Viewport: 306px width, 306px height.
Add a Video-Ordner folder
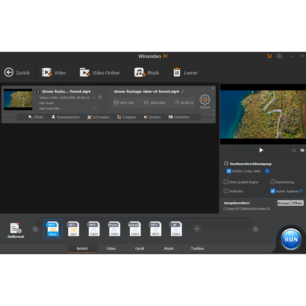[x=85, y=72]
